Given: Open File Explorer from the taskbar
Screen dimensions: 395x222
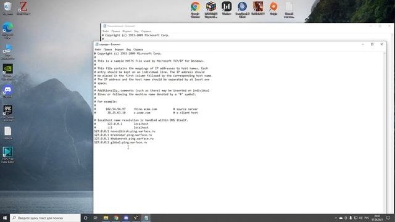Looking at the screenshot, I should [x=106, y=218].
